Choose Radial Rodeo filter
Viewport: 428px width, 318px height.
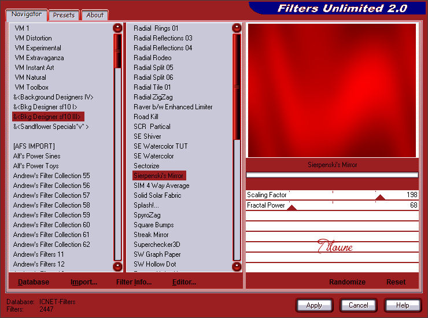point(153,58)
